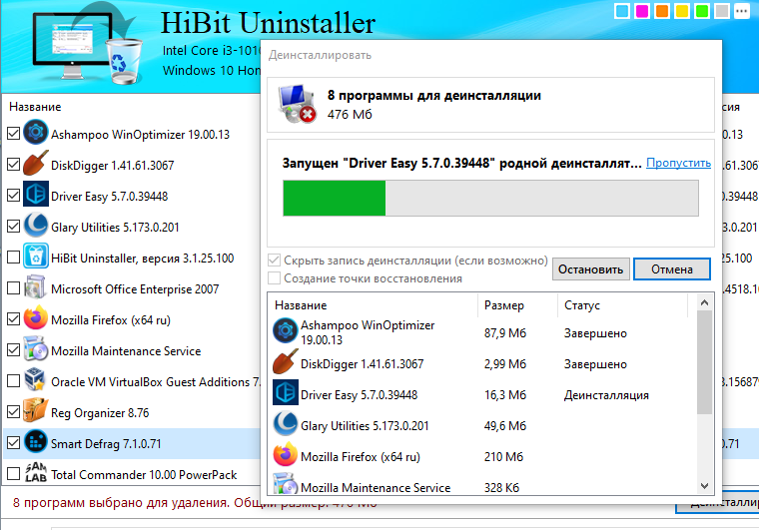Uncheck the Smart Defrag 7.1.0.71 checkbox

pyautogui.click(x=14, y=442)
